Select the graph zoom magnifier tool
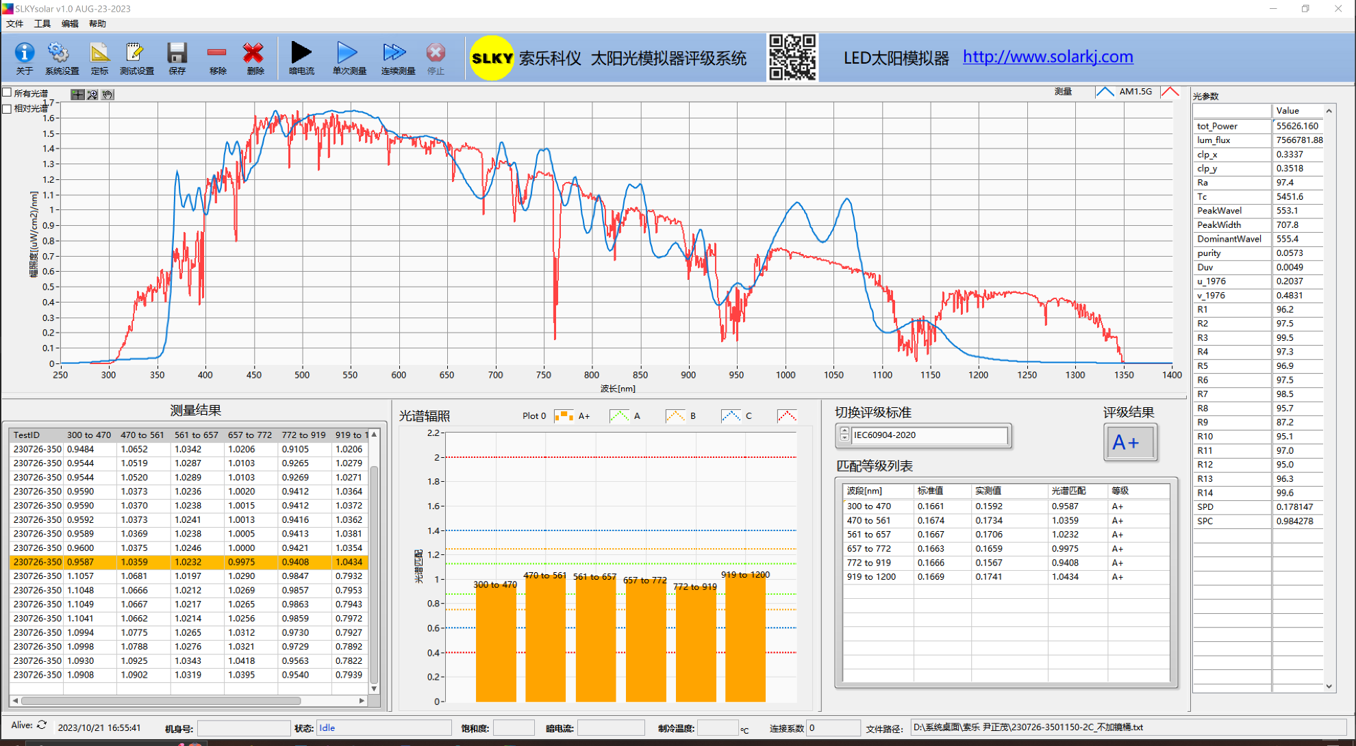 (x=92, y=95)
